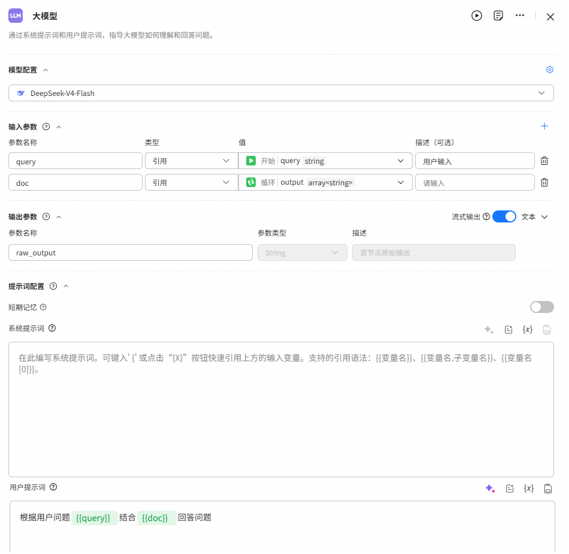569x554 pixels.
Task: Click the green 循环 node icon
Action: tap(251, 182)
